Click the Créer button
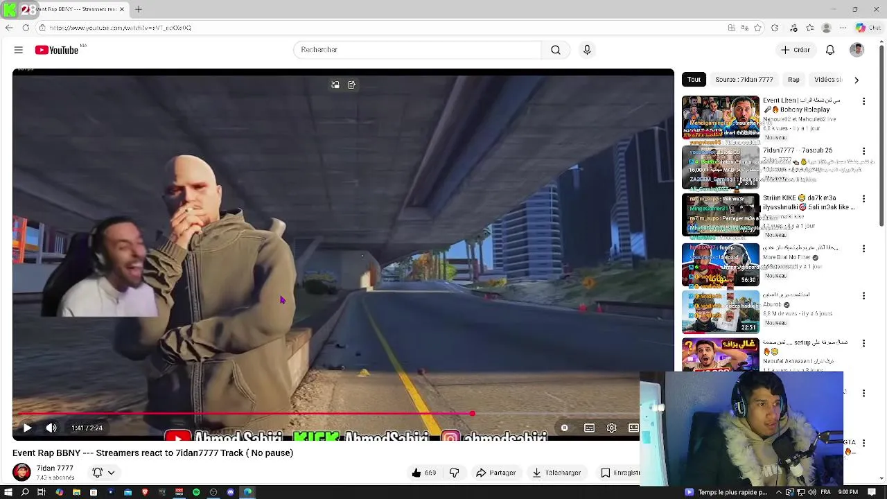This screenshot has width=887, height=499. [795, 50]
